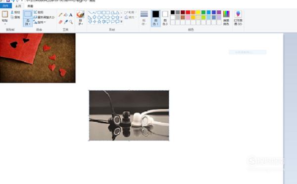Pick the pink color swatch
The height and width of the screenshot is (184, 297).
pos(188,17)
